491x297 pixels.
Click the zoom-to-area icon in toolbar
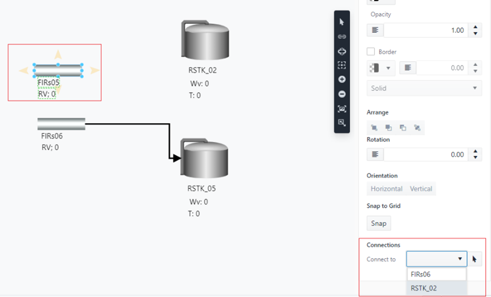342,123
